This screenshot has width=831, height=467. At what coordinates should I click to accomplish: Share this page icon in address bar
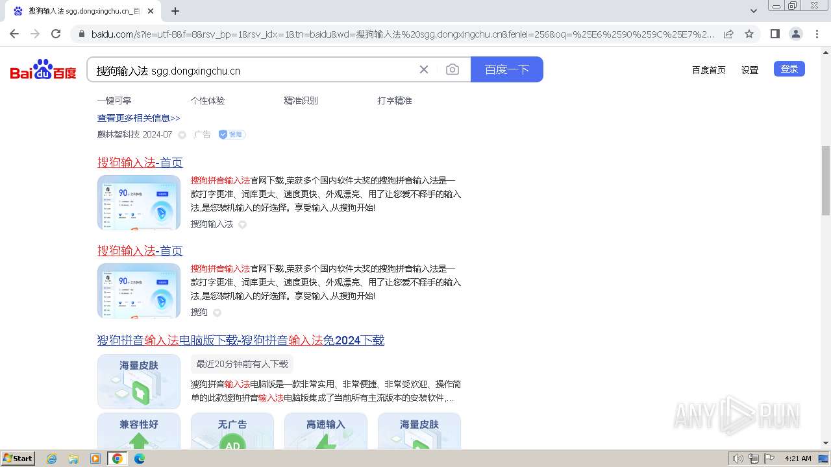pyautogui.click(x=728, y=34)
